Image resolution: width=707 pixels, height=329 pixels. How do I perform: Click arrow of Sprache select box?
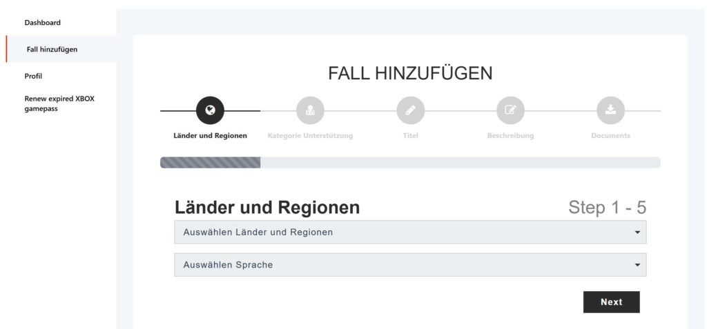pyautogui.click(x=637, y=265)
